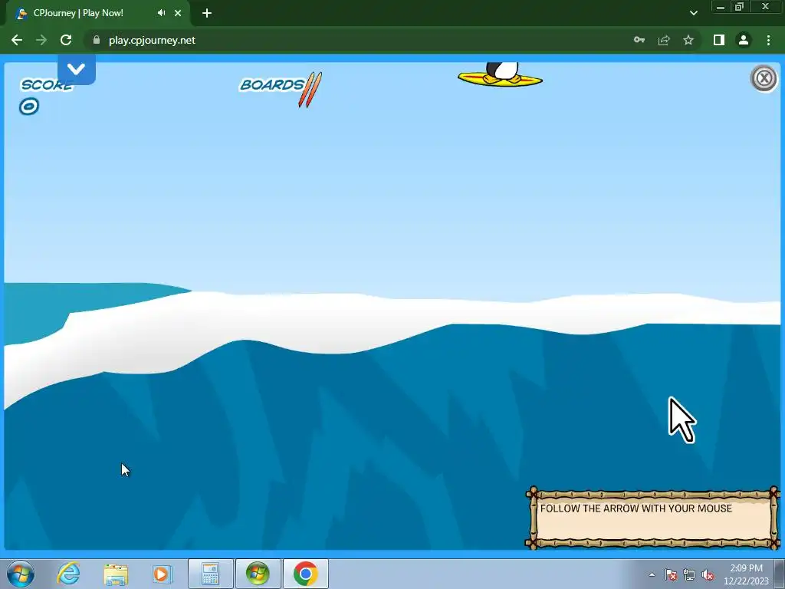Click the remaining surfboards icon
Screen dimensions: 785x589
(310, 90)
